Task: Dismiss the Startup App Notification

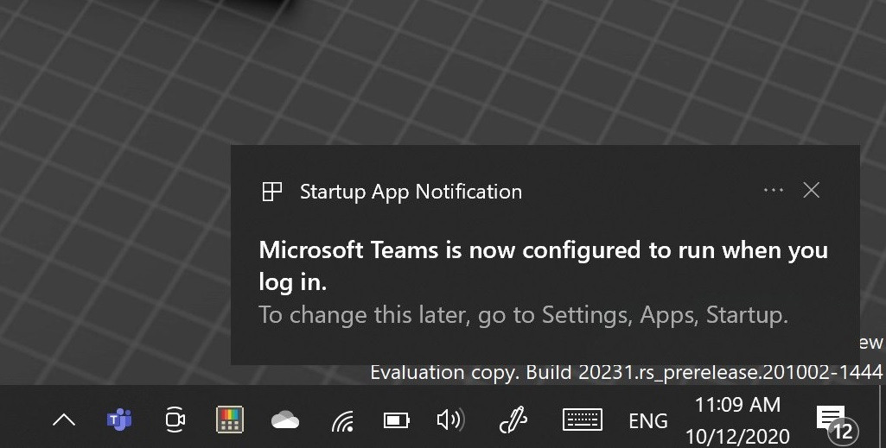Action: [x=811, y=191]
